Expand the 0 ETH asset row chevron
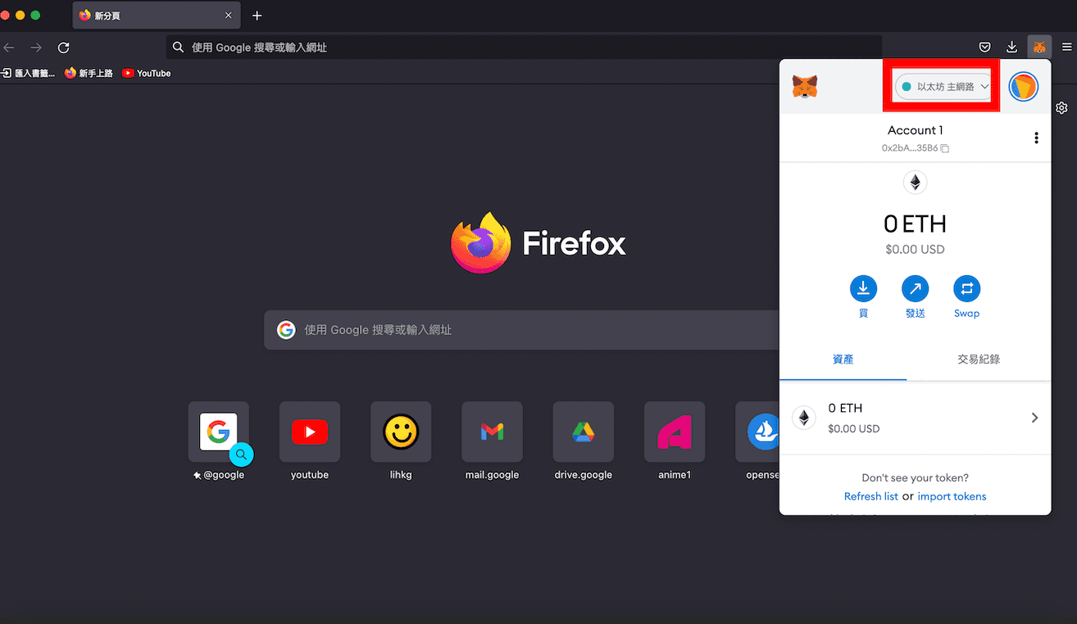This screenshot has height=624, width=1077. [x=1034, y=418]
